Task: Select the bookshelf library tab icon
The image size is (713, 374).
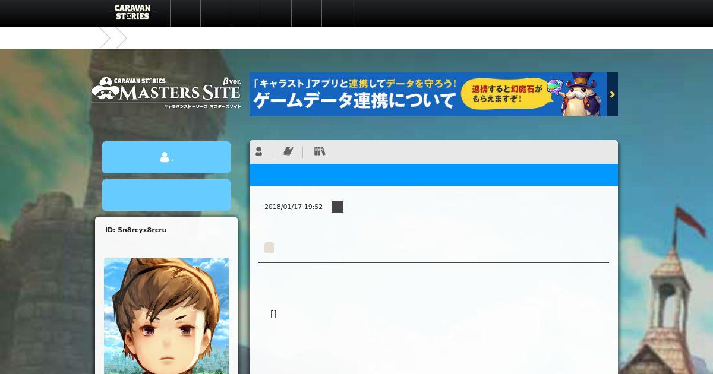Action: point(320,151)
